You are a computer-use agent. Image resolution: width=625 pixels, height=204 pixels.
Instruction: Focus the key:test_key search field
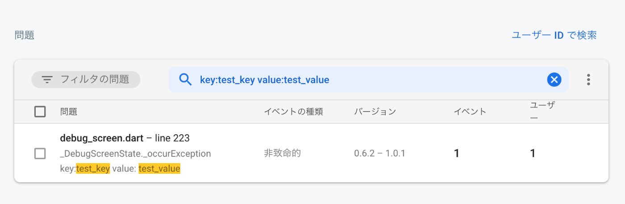(x=368, y=80)
